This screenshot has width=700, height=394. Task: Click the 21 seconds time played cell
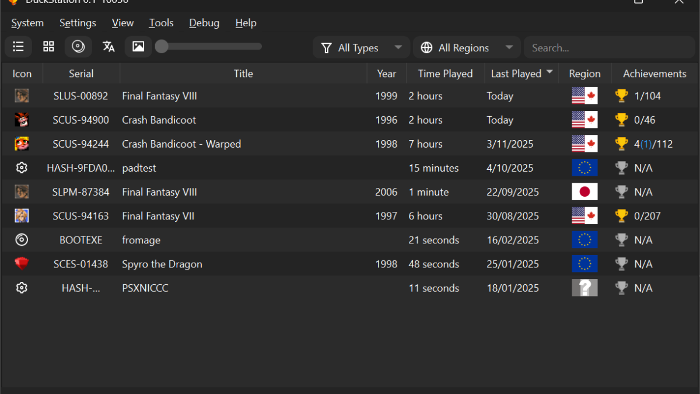(433, 240)
